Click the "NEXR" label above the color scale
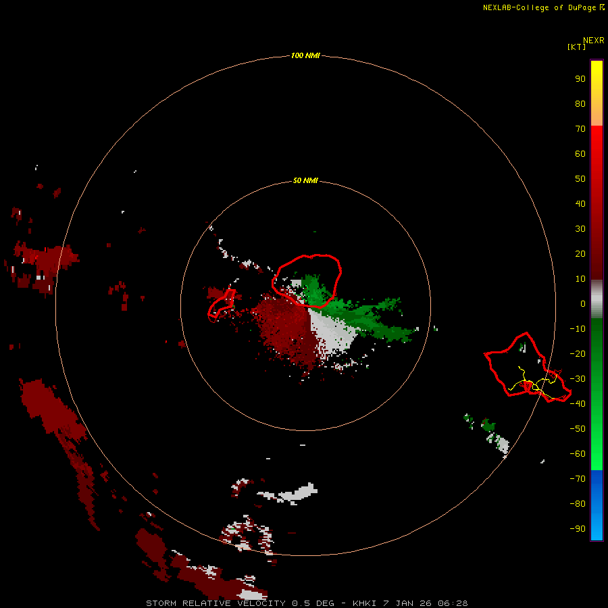Image resolution: width=608 pixels, height=608 pixels. pos(594,41)
